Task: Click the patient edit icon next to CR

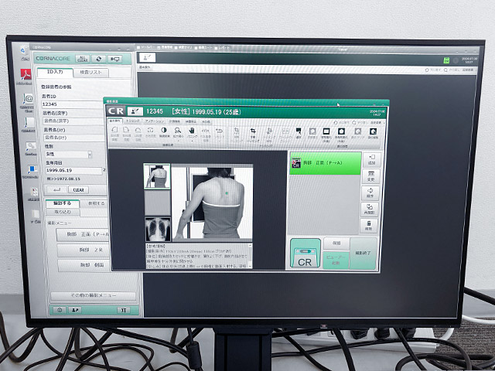Action: [x=135, y=111]
